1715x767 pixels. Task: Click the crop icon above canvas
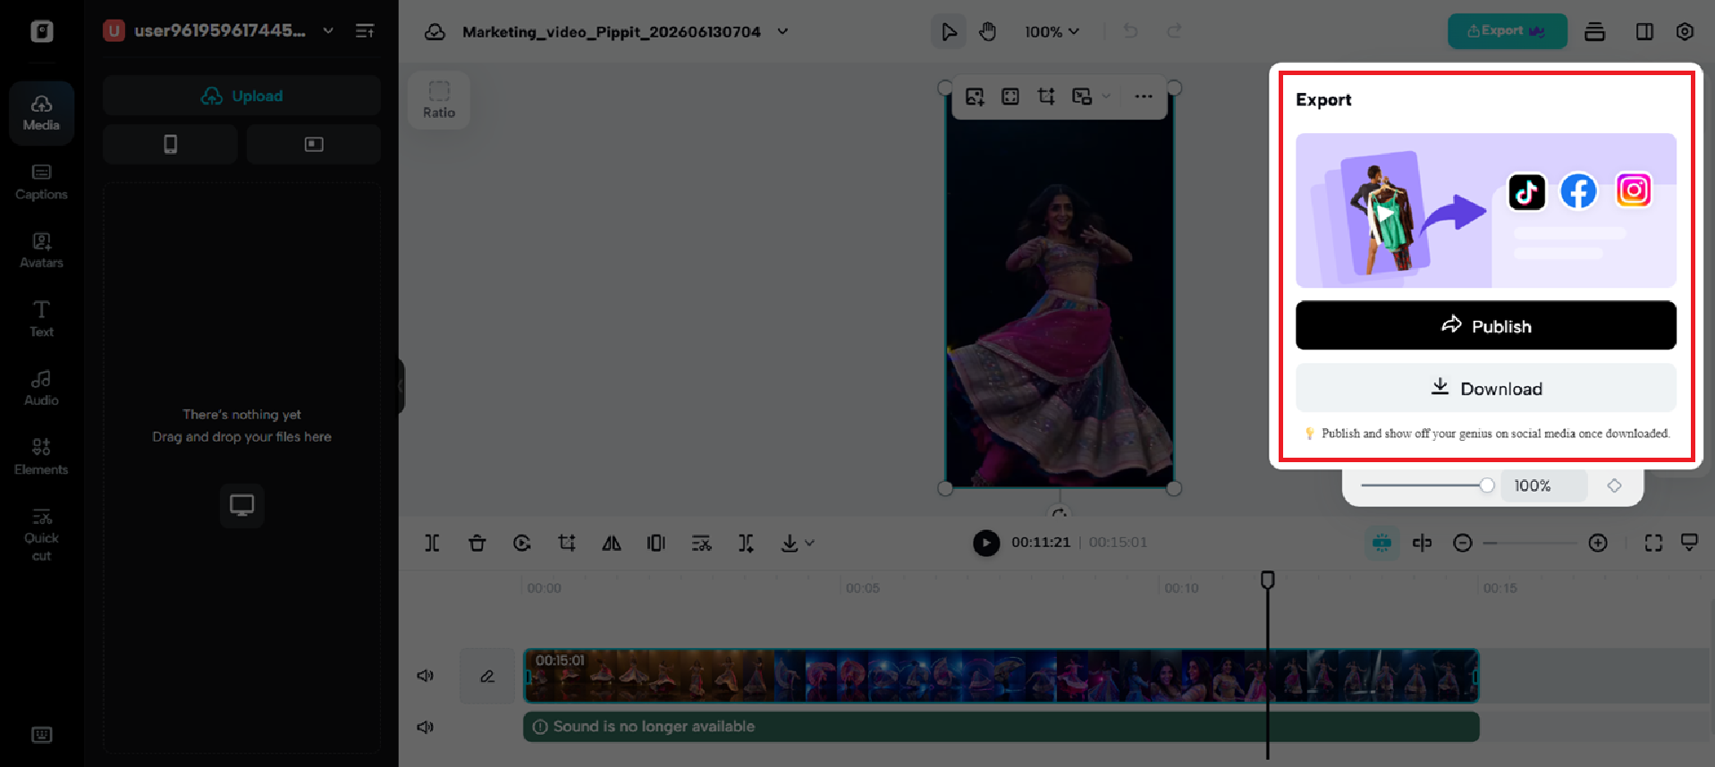pos(1046,96)
